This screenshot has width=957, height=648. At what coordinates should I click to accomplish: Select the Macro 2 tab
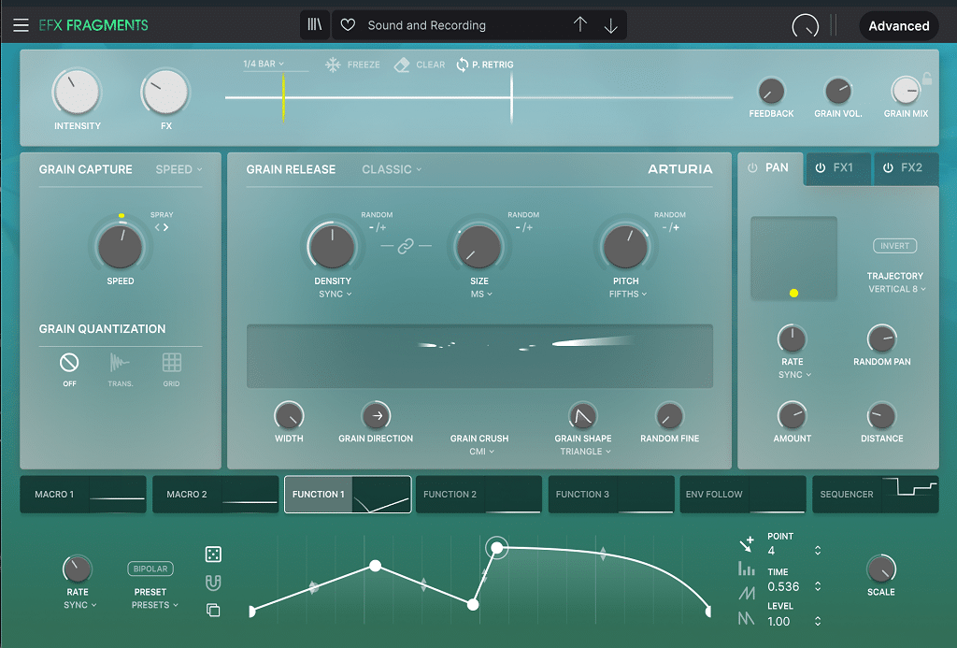click(216, 494)
